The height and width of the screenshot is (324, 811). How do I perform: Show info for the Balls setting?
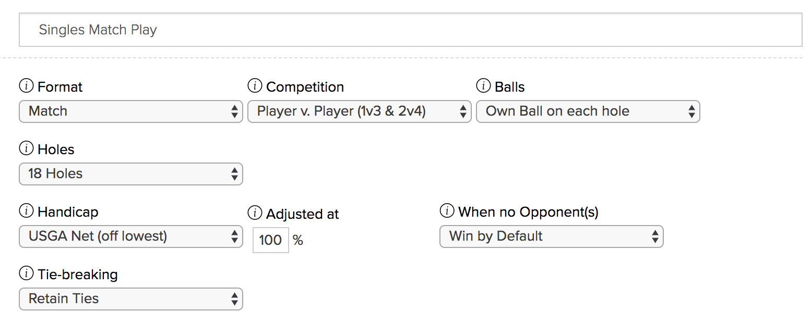click(483, 86)
